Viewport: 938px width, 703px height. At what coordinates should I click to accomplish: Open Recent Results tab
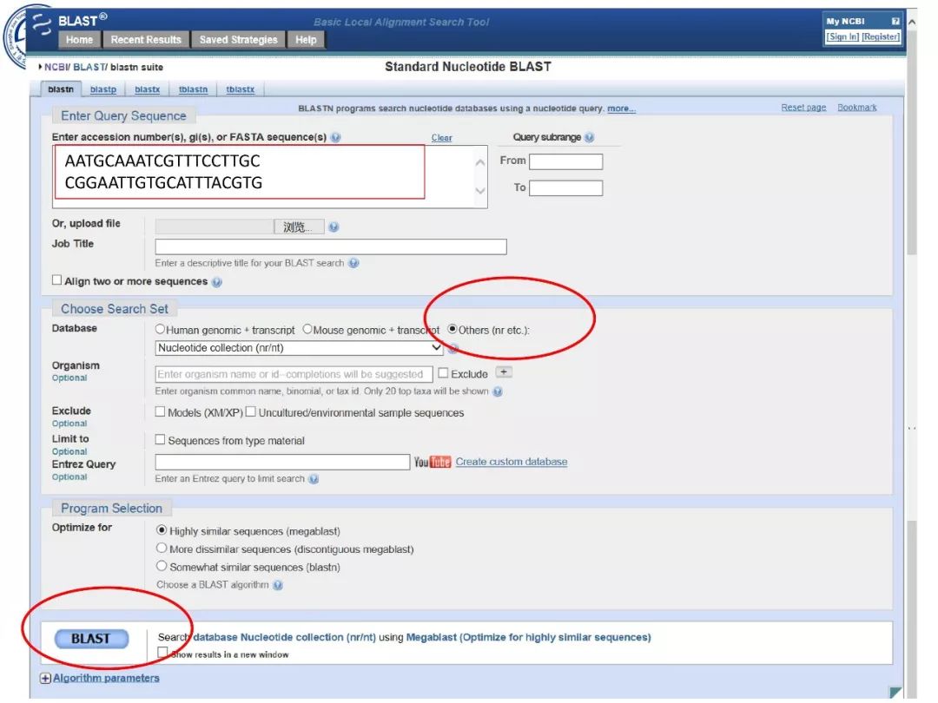pyautogui.click(x=146, y=40)
